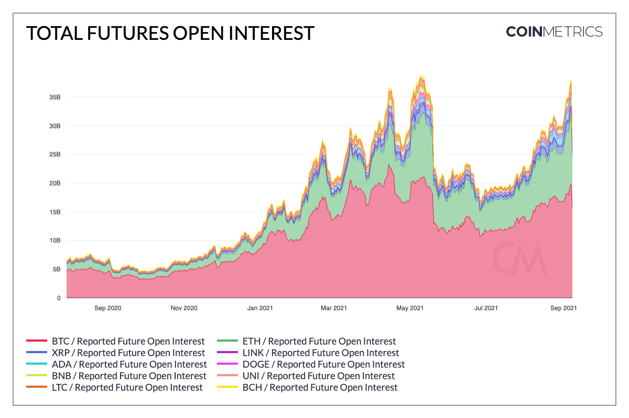Click the May 2021 x-axis label
Screen dimensions: 629x418
click(409, 308)
